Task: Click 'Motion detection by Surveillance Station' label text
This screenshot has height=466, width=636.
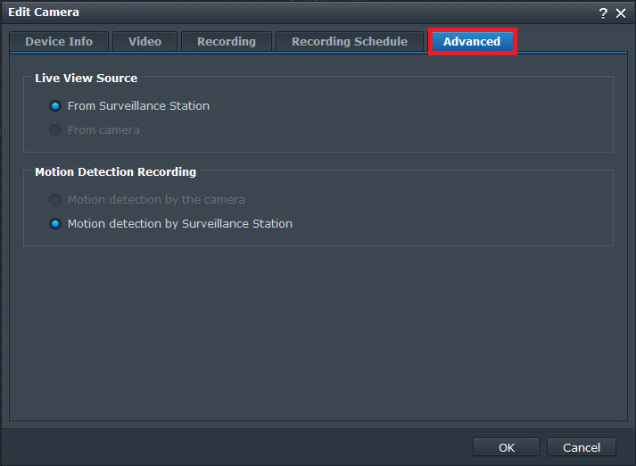Action: (x=179, y=224)
